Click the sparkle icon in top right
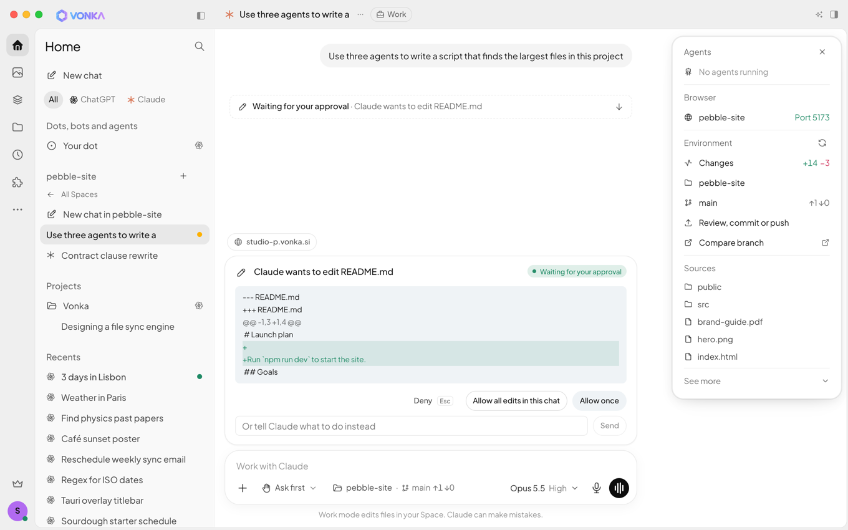The image size is (848, 530). pos(819,14)
